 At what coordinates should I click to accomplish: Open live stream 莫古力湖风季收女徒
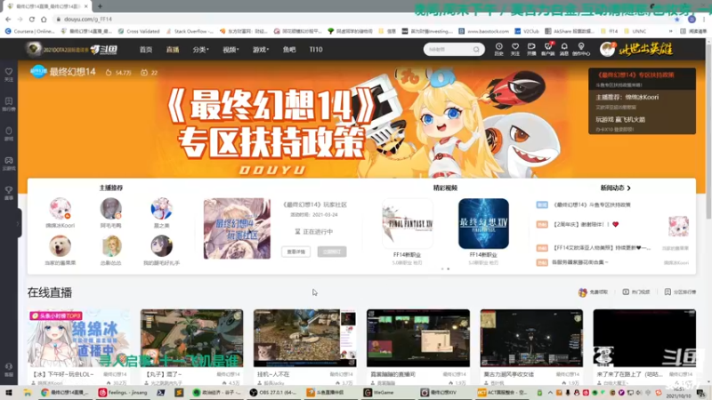coord(531,339)
